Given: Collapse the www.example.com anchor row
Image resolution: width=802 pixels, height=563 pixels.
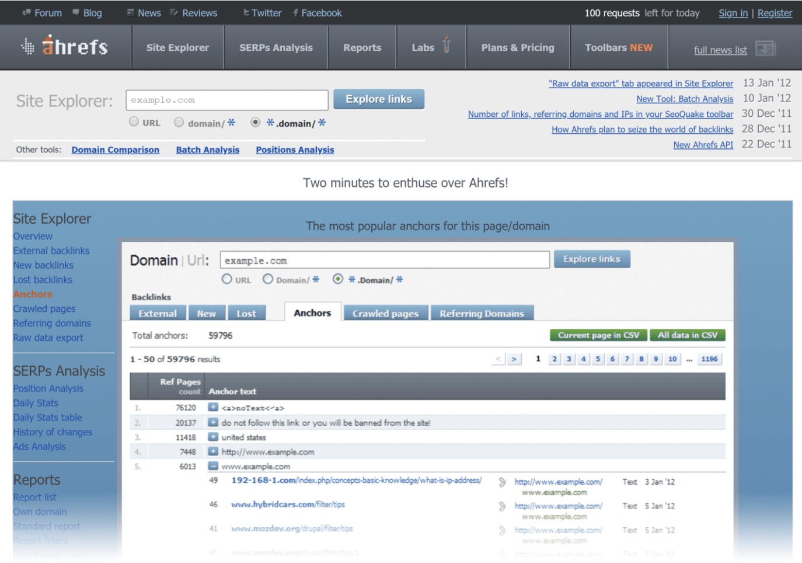Looking at the screenshot, I should (213, 465).
